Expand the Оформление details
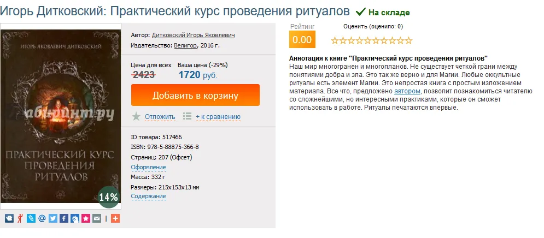Viewport: 544px width, 238px height. 148,167
